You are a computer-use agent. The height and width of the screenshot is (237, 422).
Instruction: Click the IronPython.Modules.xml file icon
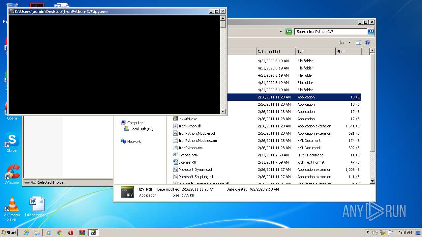click(x=175, y=140)
